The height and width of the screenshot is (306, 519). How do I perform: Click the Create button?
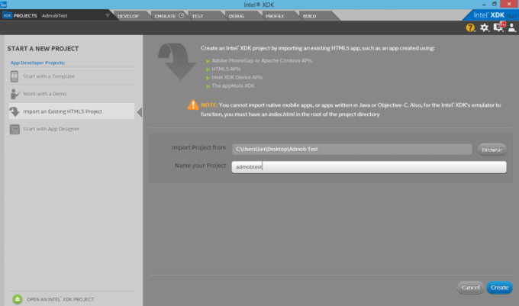tap(499, 288)
